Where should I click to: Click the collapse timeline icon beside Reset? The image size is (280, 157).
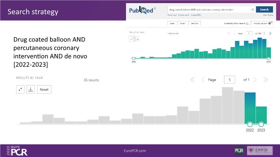pos(20,90)
